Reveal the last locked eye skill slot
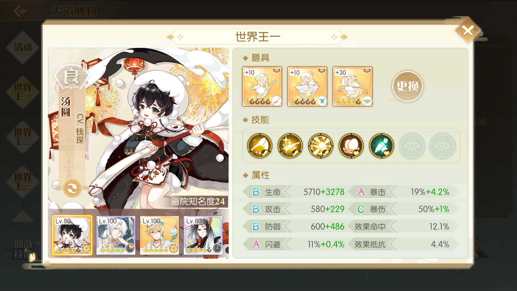 442,146
